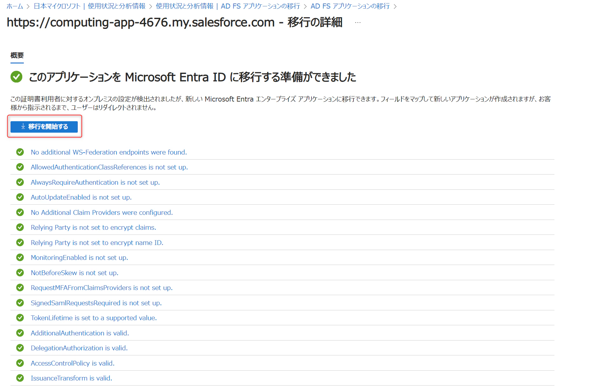Select the 概要 tab

tap(17, 56)
